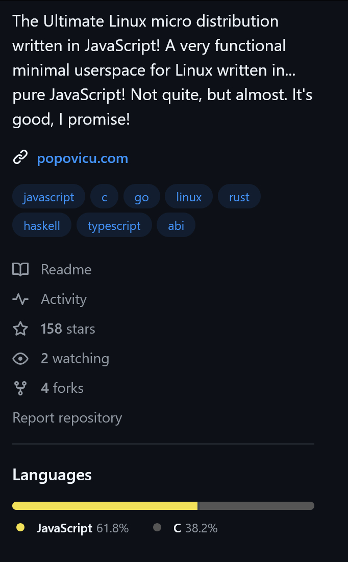Select the Activity pulse icon
The image size is (348, 562).
tap(20, 299)
